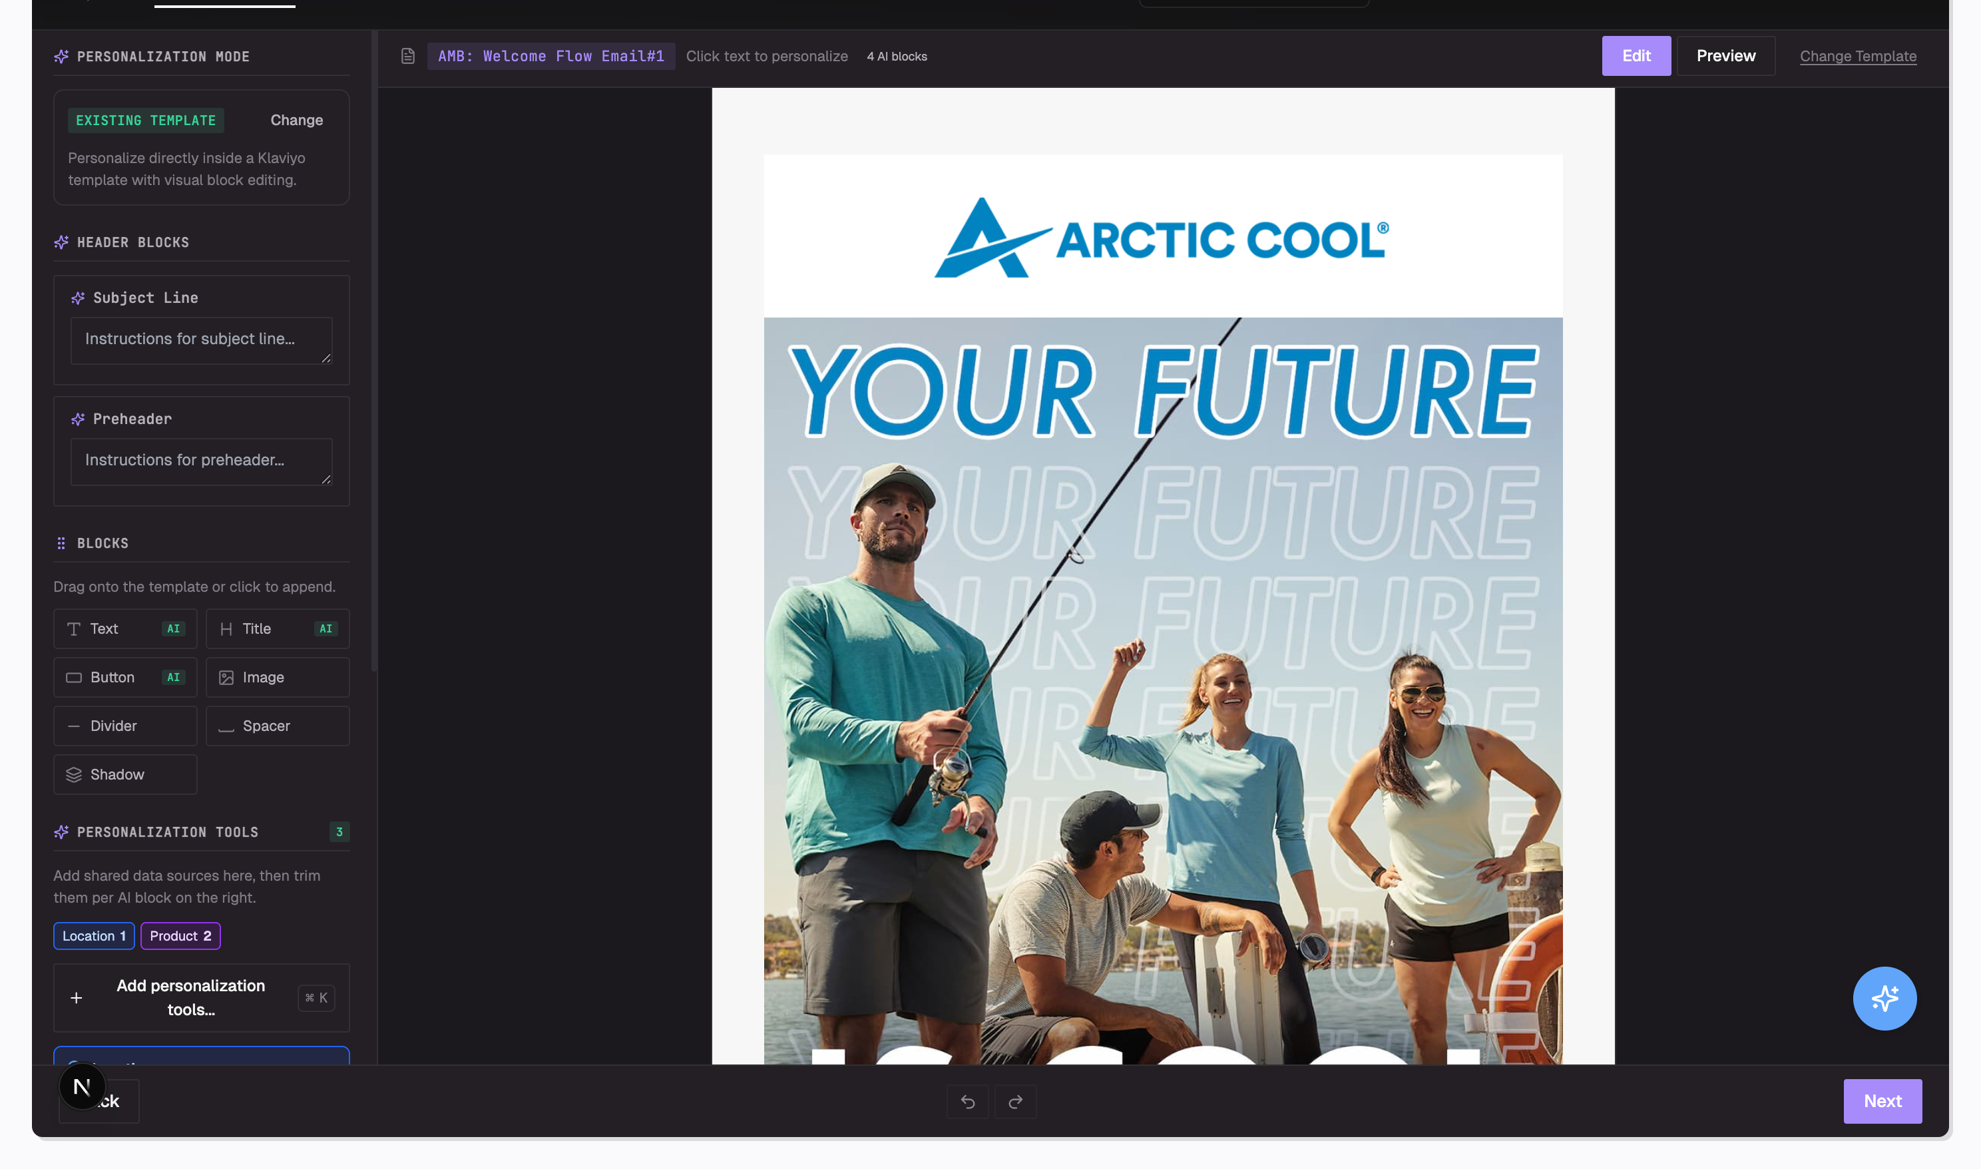
Task: Click Change next to Existing Template
Action: coord(296,120)
